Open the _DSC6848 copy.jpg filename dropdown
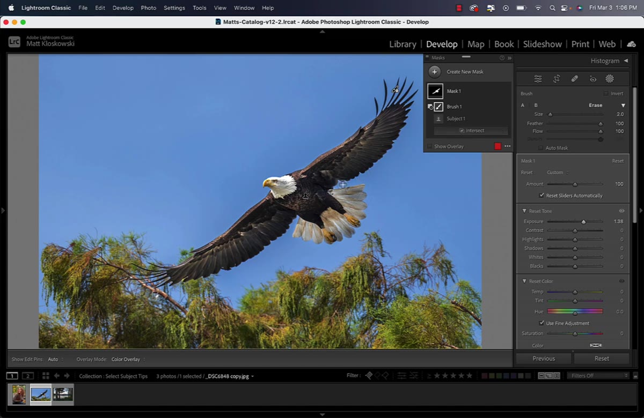Image resolution: width=644 pixels, height=418 pixels. click(x=231, y=376)
